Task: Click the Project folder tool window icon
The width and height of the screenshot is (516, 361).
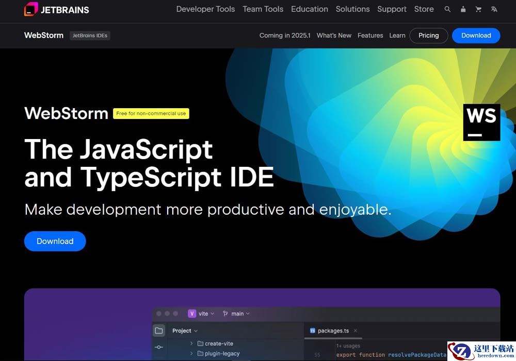Action: tap(159, 331)
